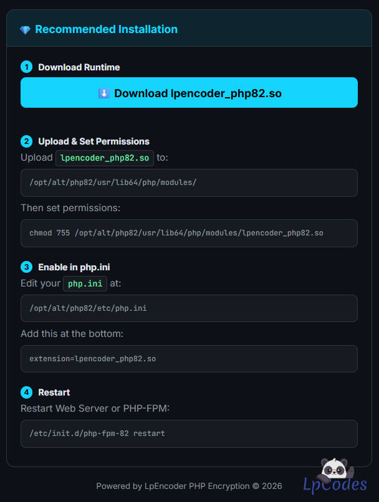Viewport: 379px width, 502px height.
Task: Click the diamond icon beside Recommended Installation
Action: tap(25, 30)
